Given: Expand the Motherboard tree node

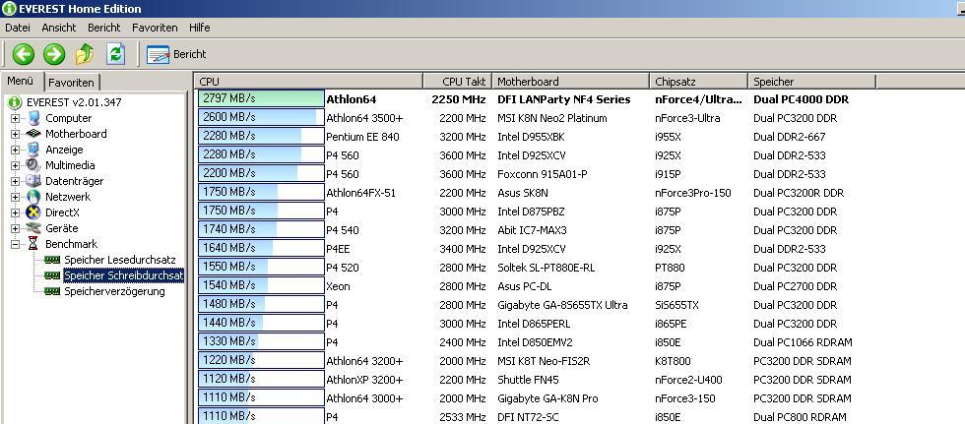Looking at the screenshot, I should [15, 134].
